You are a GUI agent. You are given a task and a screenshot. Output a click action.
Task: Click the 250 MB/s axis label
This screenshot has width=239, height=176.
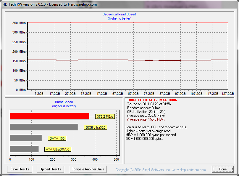(19, 42)
